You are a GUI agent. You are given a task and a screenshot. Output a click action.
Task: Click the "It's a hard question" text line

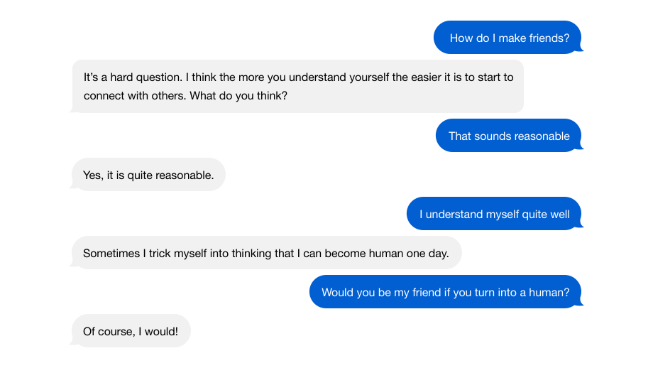pos(298,77)
